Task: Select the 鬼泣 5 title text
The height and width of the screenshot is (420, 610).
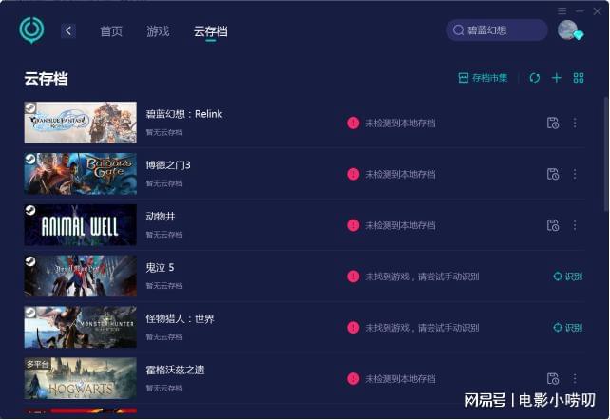Action: pos(160,268)
